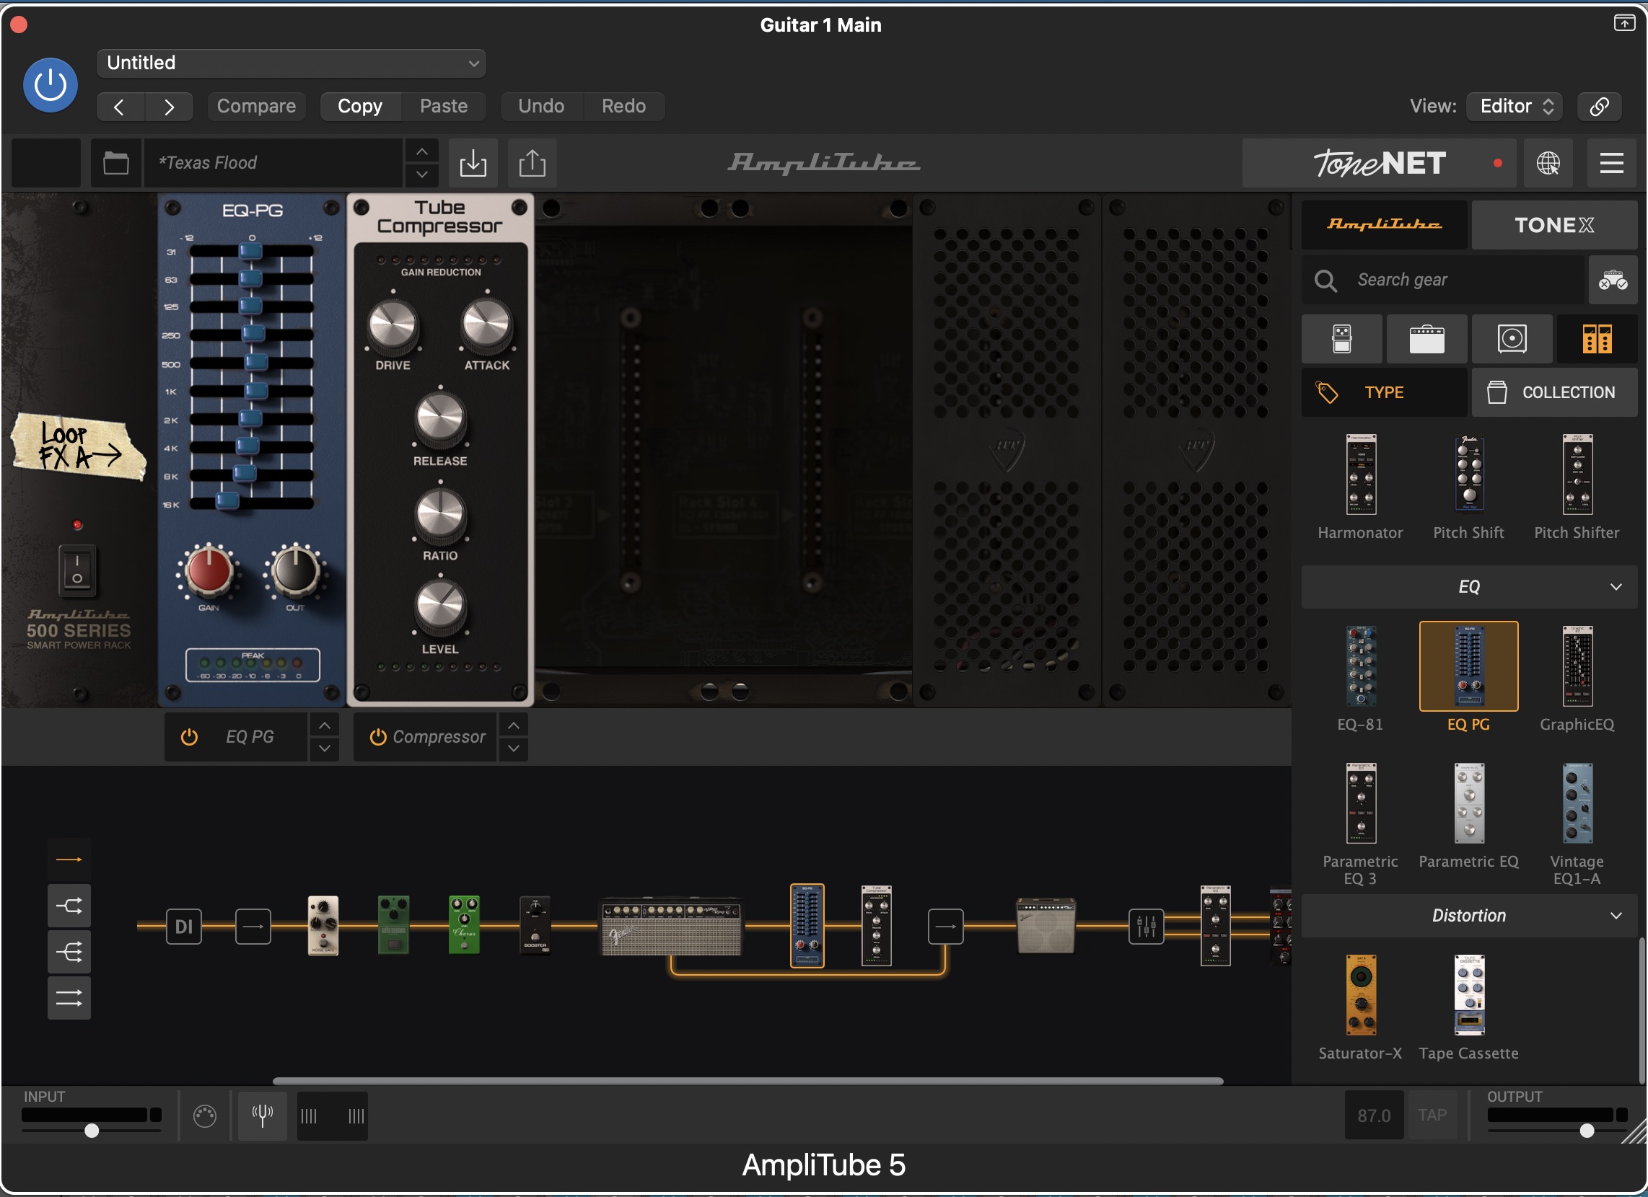
Task: Select the cabinet block in signal chain
Action: click(x=1046, y=926)
